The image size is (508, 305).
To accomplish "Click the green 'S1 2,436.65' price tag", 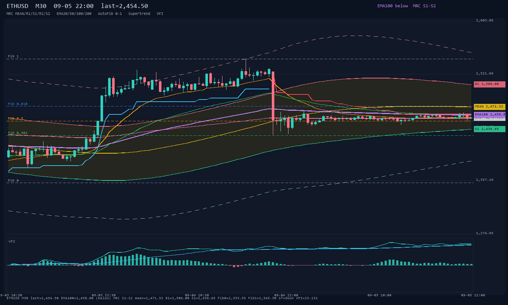I will tap(489, 129).
